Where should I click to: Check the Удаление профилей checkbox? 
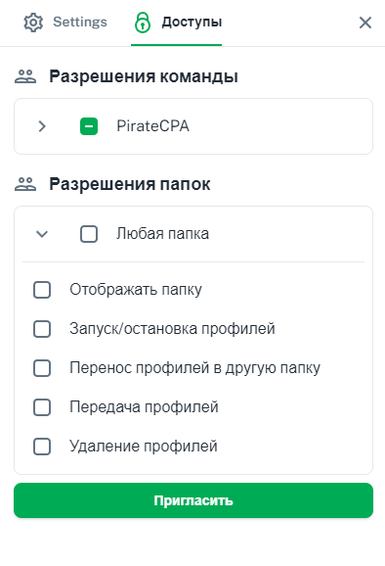click(42, 447)
